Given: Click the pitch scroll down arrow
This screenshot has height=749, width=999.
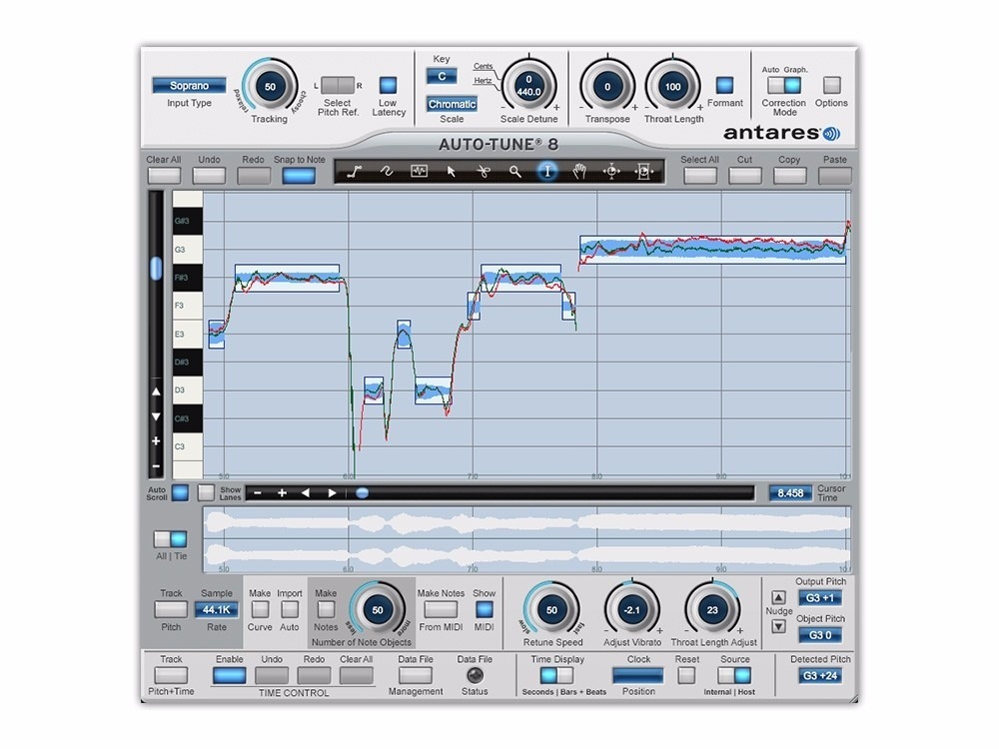Looking at the screenshot, I should coord(156,416).
